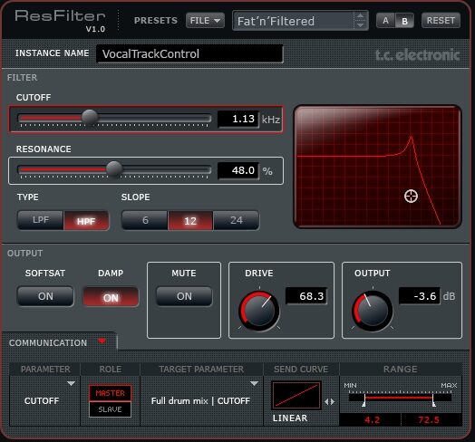This screenshot has width=475, height=442.
Task: Click send curve right arrow
Action: click(x=333, y=402)
